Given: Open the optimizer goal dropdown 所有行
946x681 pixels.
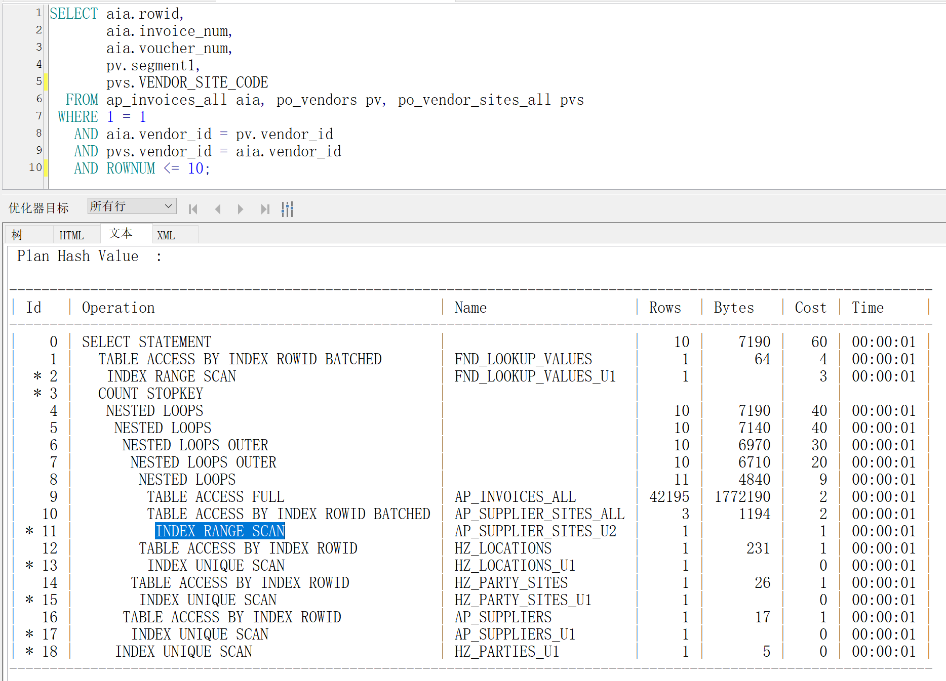Looking at the screenshot, I should pyautogui.click(x=132, y=206).
